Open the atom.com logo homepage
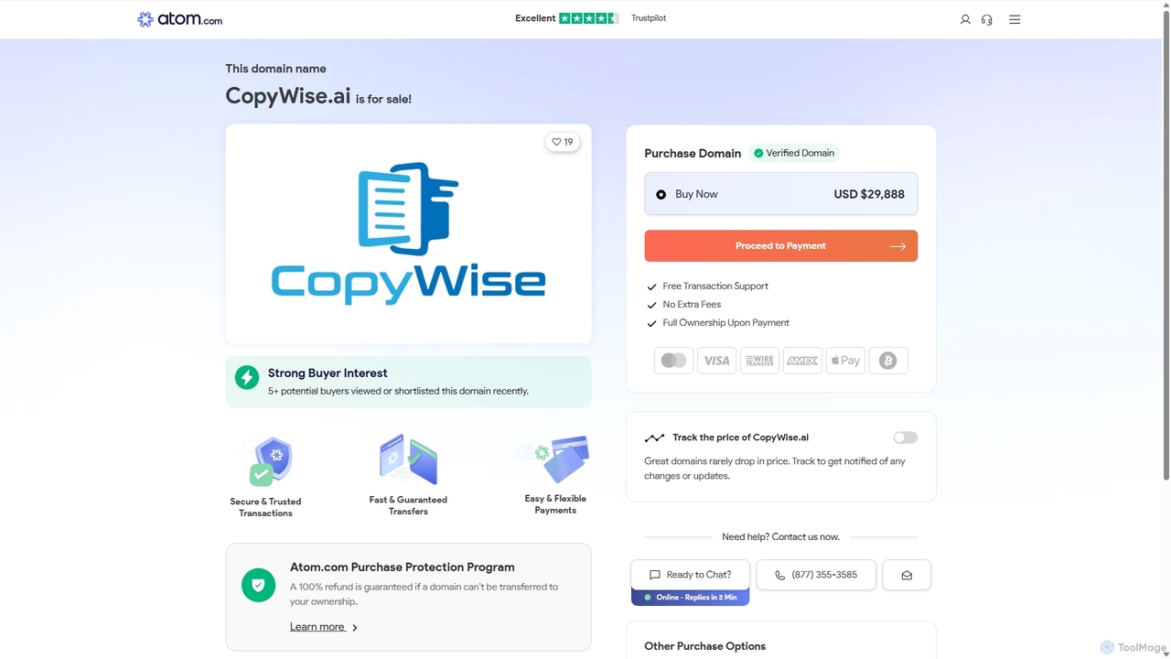The width and height of the screenshot is (1171, 659). (179, 19)
